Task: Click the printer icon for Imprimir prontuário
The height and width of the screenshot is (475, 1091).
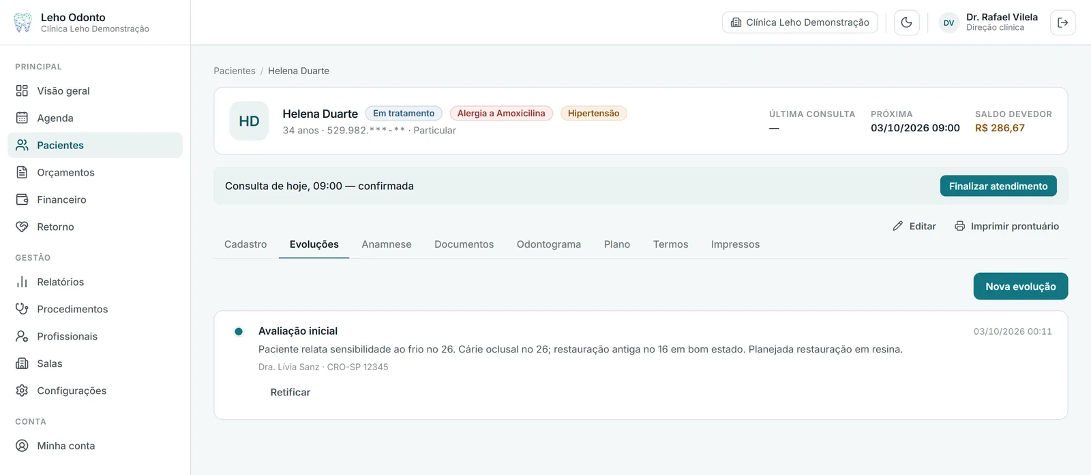Action: tap(959, 226)
